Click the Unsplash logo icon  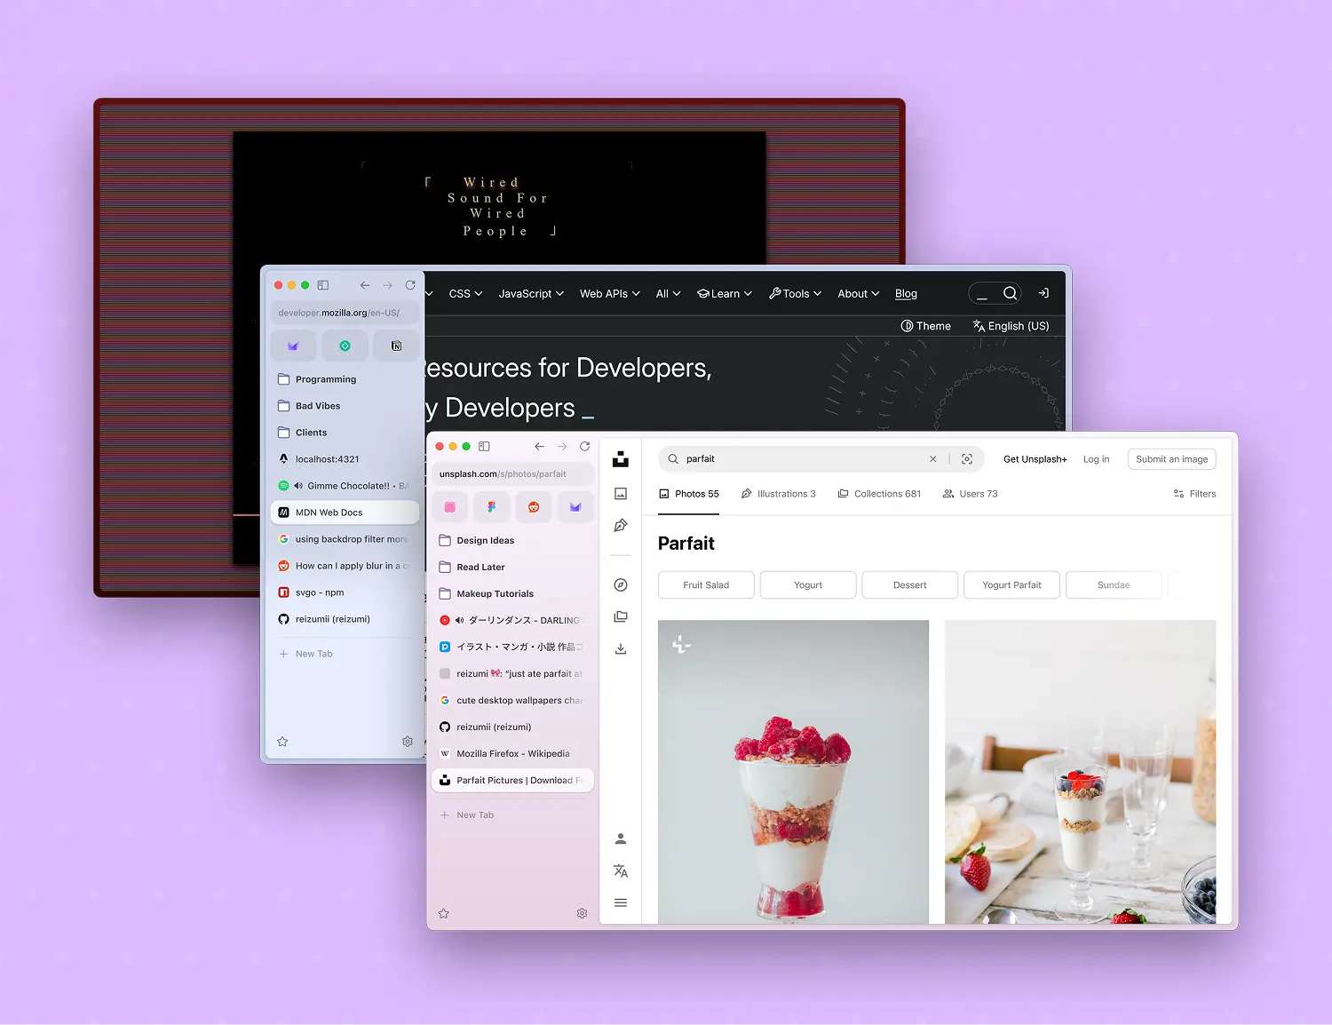621,459
